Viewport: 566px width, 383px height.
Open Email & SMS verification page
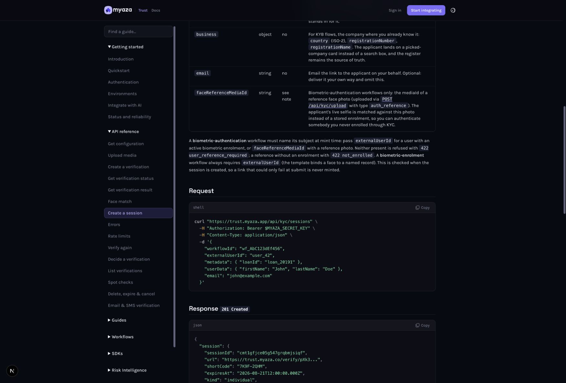[133, 306]
